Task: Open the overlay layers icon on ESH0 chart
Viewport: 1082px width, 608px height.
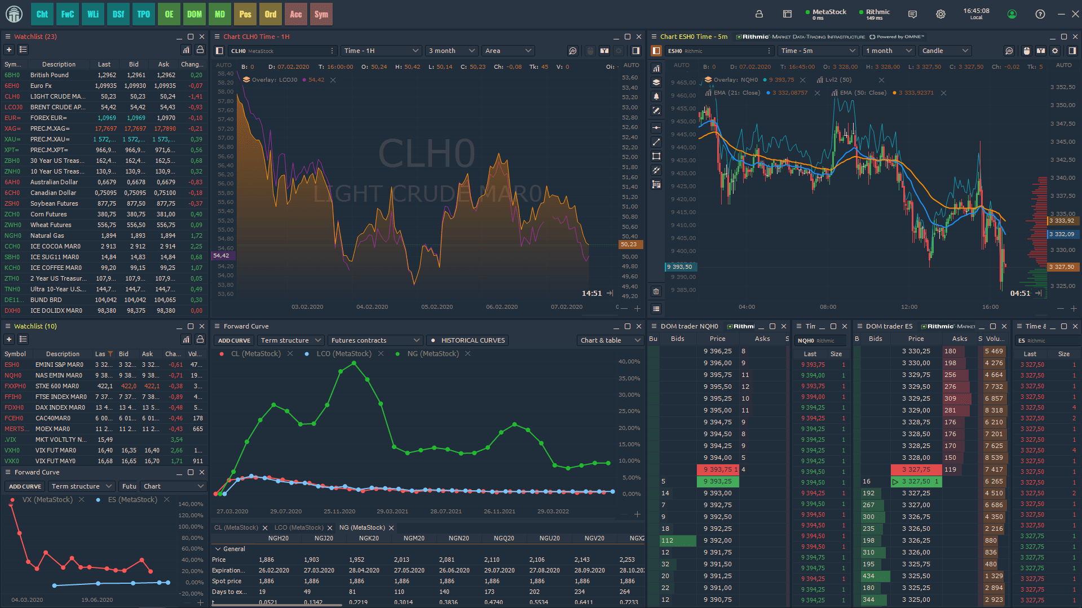Action: click(x=656, y=82)
